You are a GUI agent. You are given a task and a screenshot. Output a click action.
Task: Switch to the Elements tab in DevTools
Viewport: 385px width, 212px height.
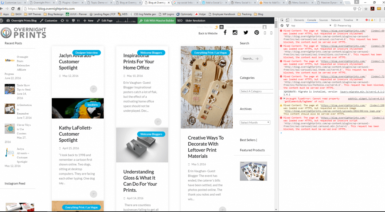[x=299, y=20]
